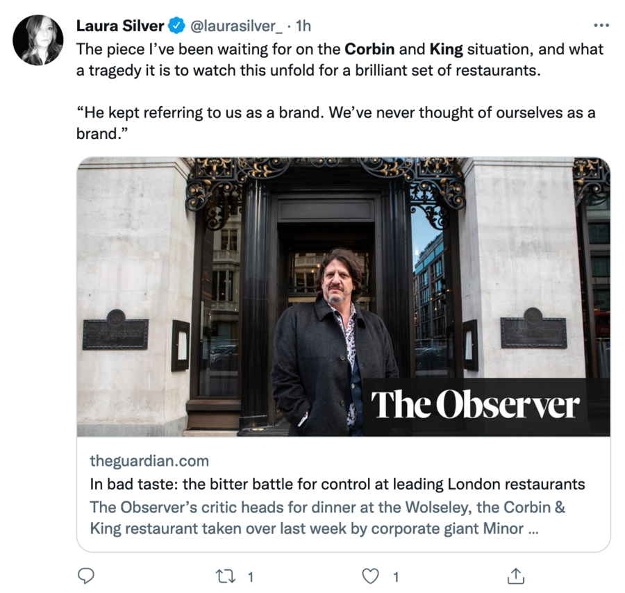Click the article description about the Wolseley

coord(328,517)
